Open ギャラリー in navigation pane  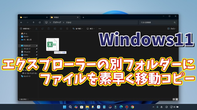(x=25, y=37)
